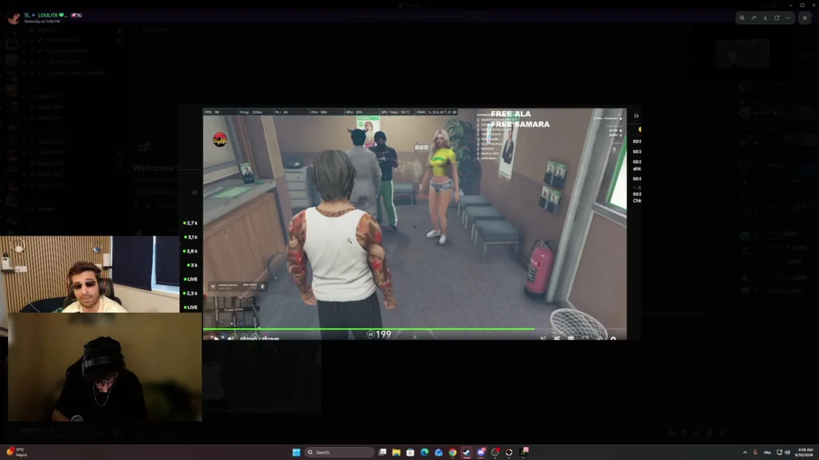
Task: Click the zoom magnifier icon in viewer toolbar
Action: [742, 18]
